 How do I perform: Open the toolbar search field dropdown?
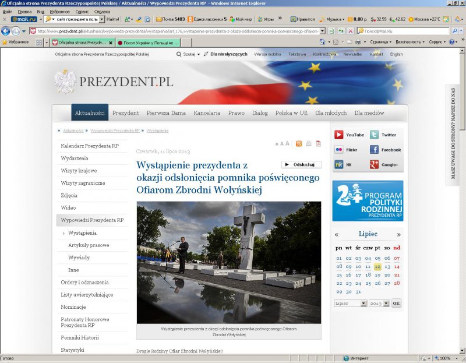(101, 19)
